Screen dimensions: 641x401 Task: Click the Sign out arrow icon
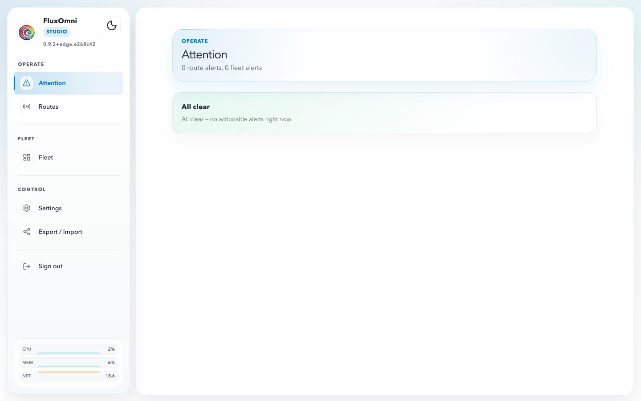pyautogui.click(x=27, y=266)
